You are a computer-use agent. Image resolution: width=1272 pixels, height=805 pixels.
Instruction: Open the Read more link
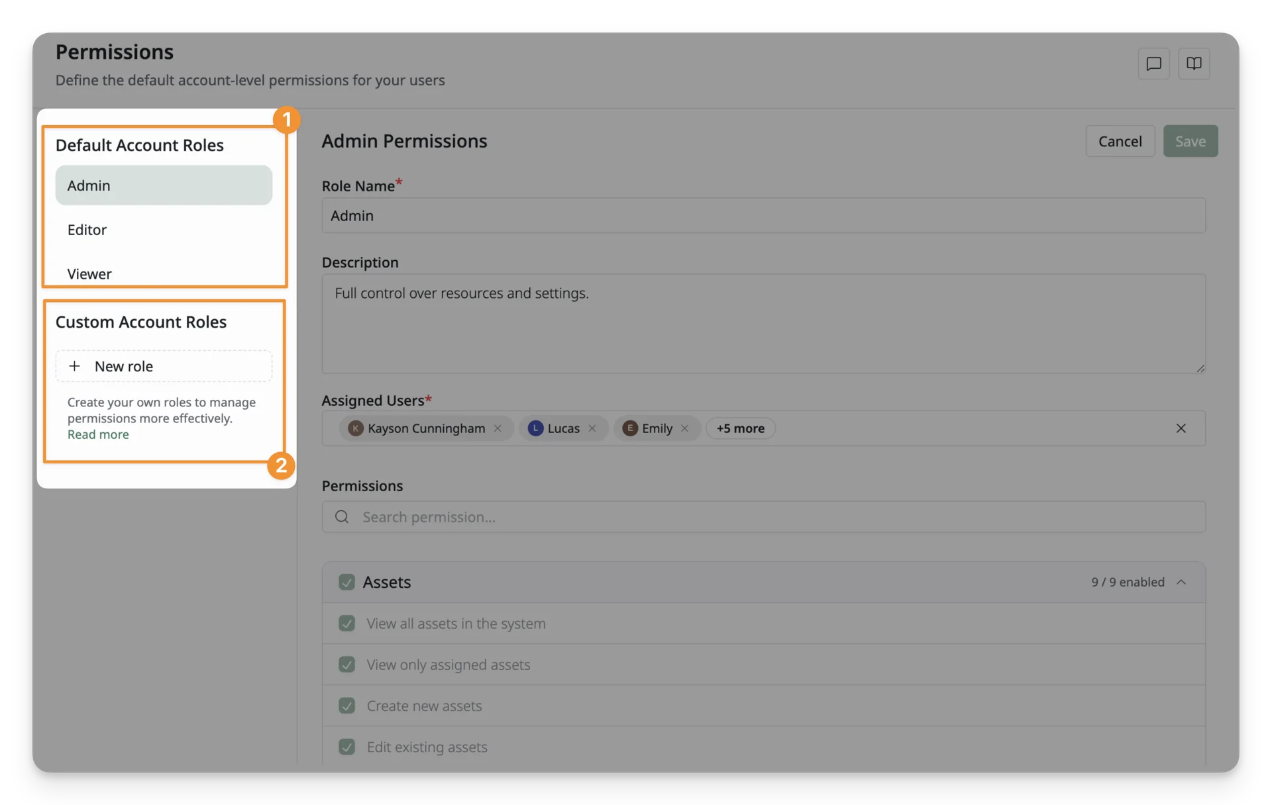[x=98, y=434]
